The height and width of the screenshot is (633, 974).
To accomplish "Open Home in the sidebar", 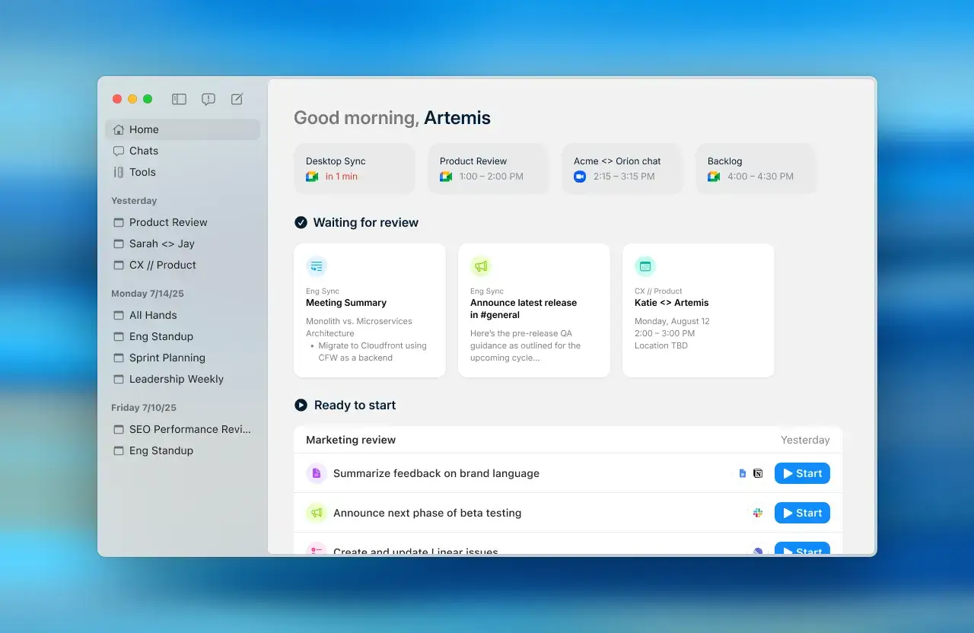I will (183, 129).
